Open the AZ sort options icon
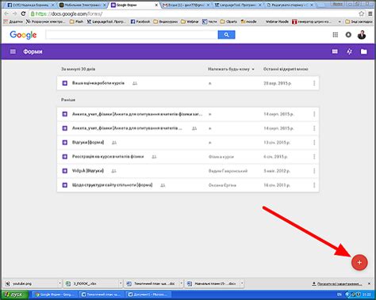Image resolution: width=376 pixels, height=300 pixels. point(349,51)
